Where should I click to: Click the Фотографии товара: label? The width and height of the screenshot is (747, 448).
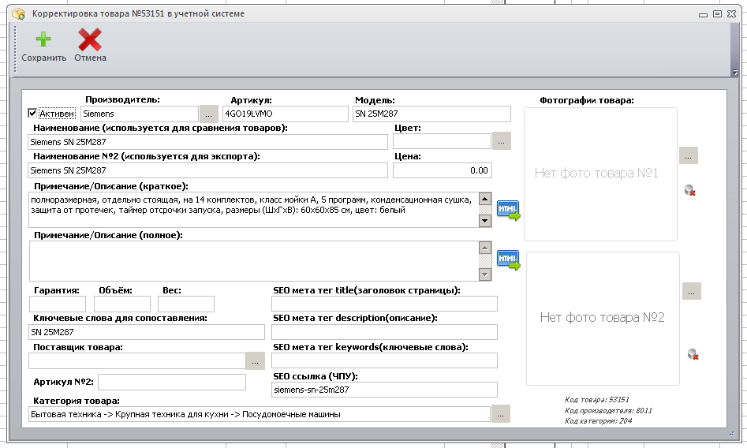pos(586,100)
